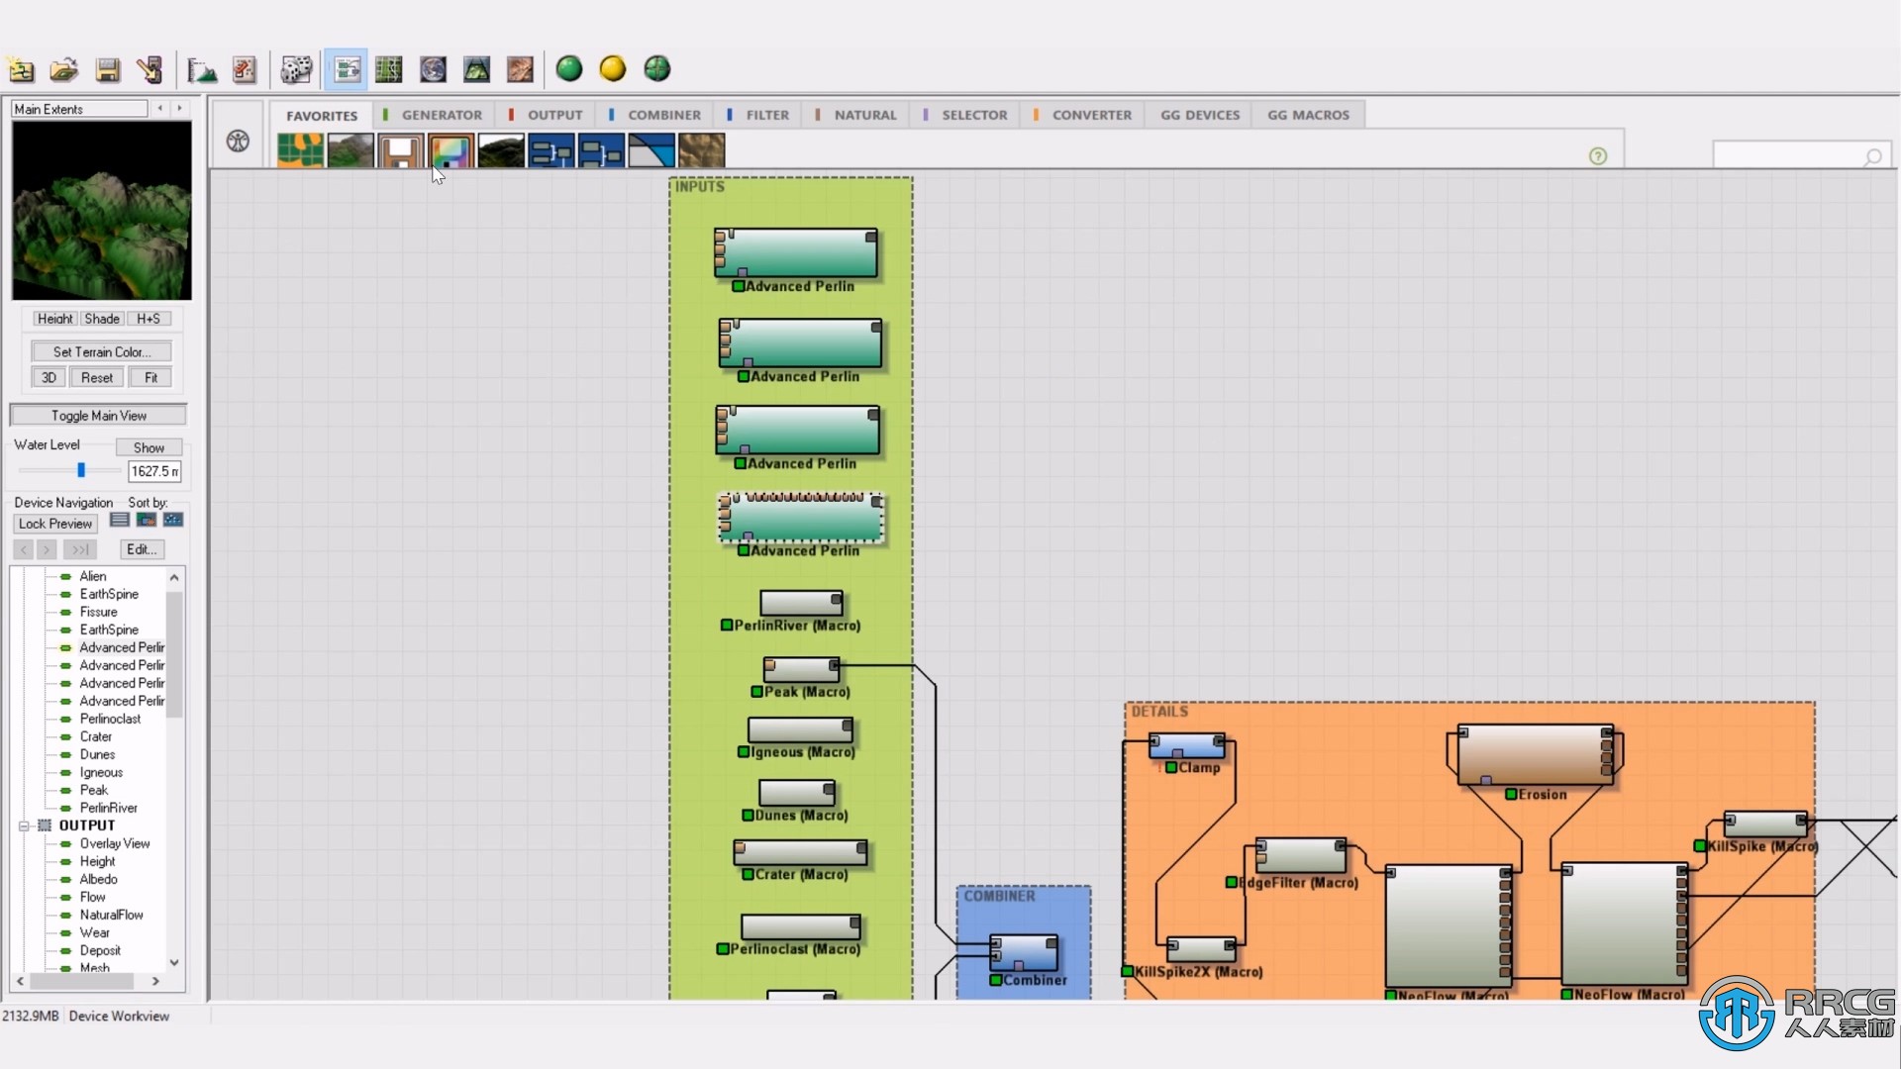The height and width of the screenshot is (1069, 1901).
Task: Select PerlinRiver item in device list
Action: click(108, 807)
